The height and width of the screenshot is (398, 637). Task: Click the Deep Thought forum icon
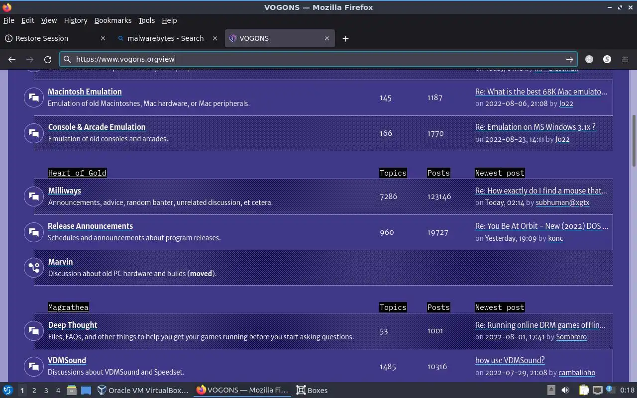click(x=34, y=331)
